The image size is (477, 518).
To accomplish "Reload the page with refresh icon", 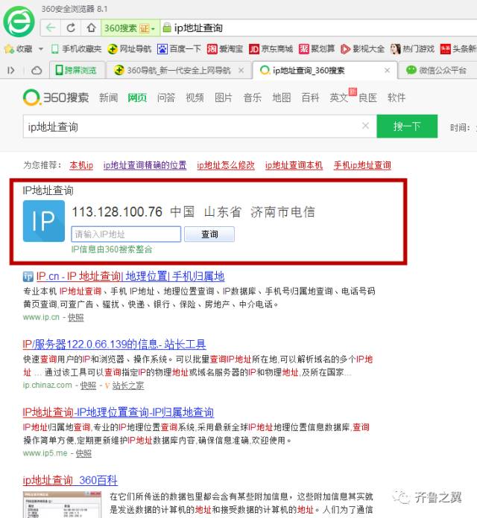I will 71,28.
